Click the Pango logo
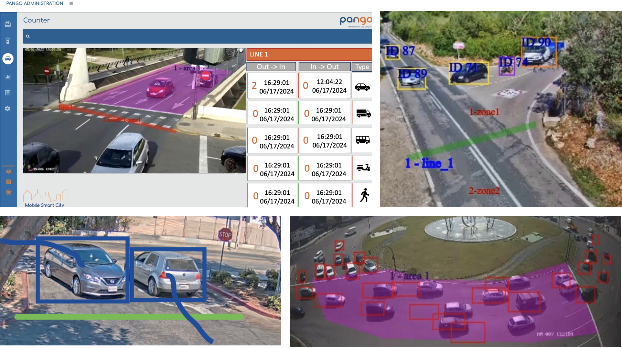The width and height of the screenshot is (622, 348). point(355,21)
